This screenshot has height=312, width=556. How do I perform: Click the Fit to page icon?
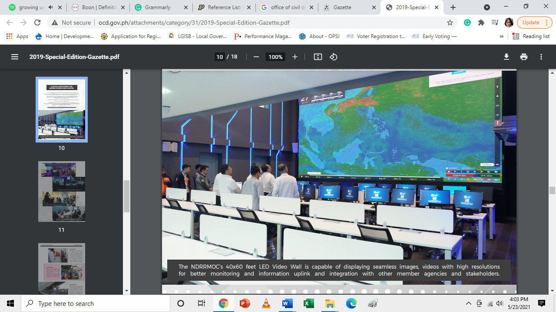pyautogui.click(x=318, y=57)
